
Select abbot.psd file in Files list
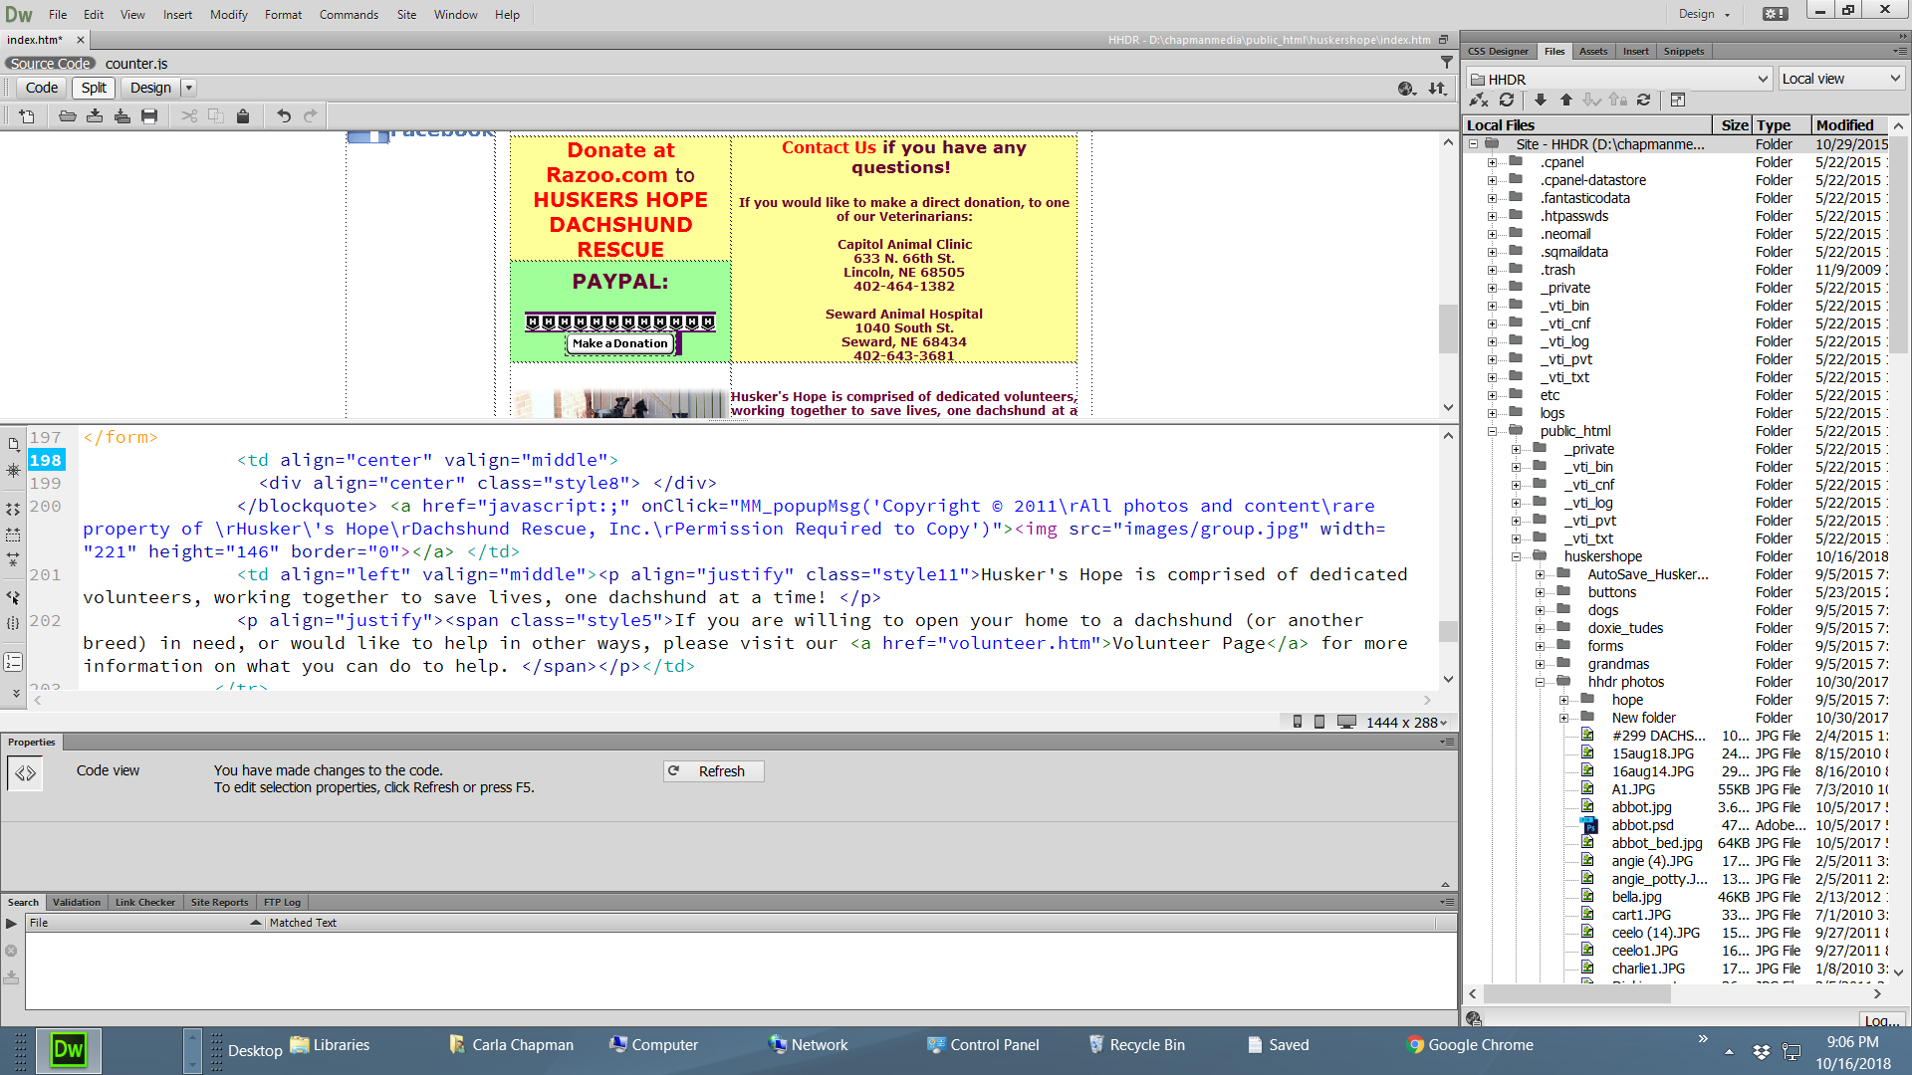pyautogui.click(x=1642, y=825)
